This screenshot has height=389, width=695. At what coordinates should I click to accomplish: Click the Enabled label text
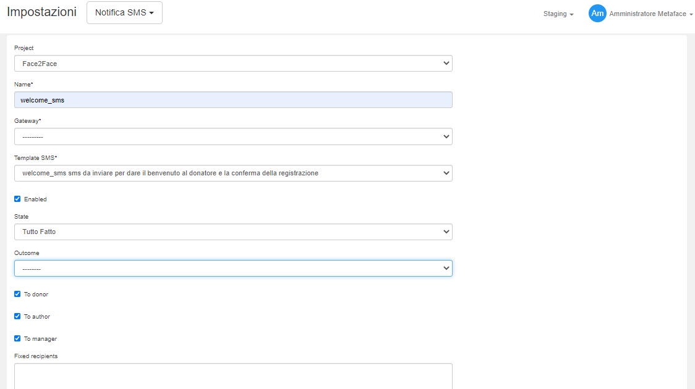pos(35,199)
